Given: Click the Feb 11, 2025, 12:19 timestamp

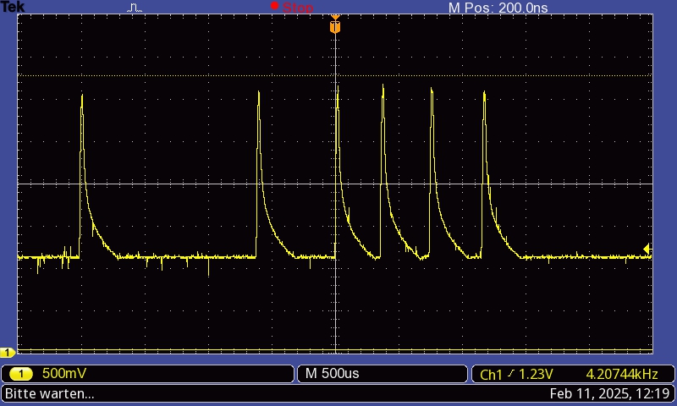Looking at the screenshot, I should click(x=609, y=393).
